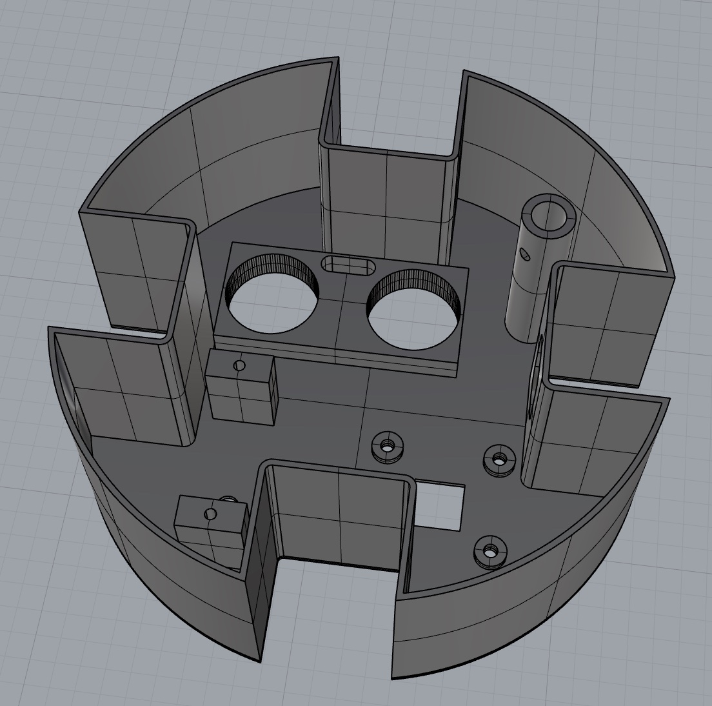This screenshot has width=712, height=706.
Task: Click the square cutout in the floor
Action: pyautogui.click(x=439, y=506)
